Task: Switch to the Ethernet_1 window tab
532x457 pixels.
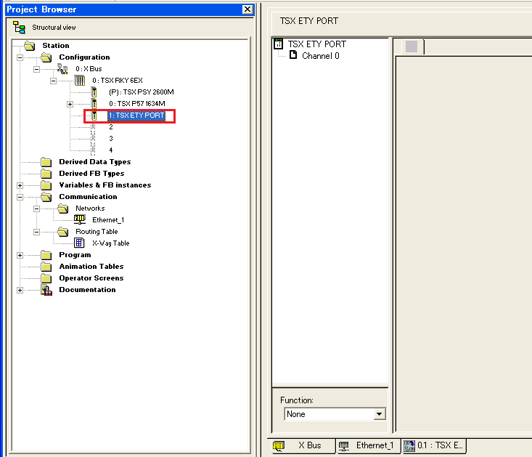Action: pos(367,445)
